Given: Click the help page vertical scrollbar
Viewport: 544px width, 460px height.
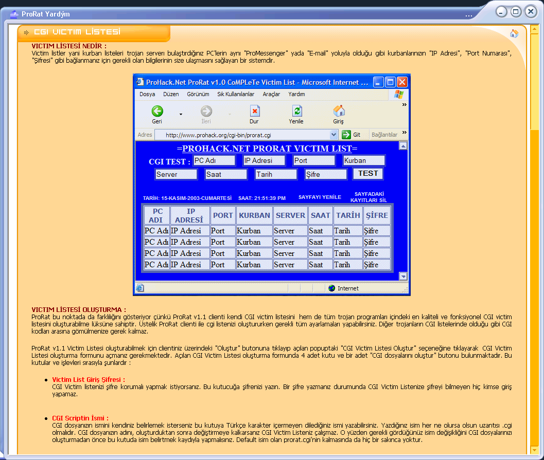Looking at the screenshot, I should point(535,257).
